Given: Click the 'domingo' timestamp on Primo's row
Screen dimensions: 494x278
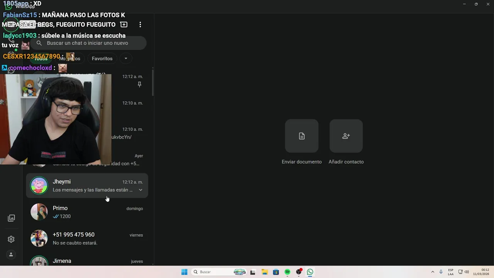Looking at the screenshot, I should pos(135,208).
